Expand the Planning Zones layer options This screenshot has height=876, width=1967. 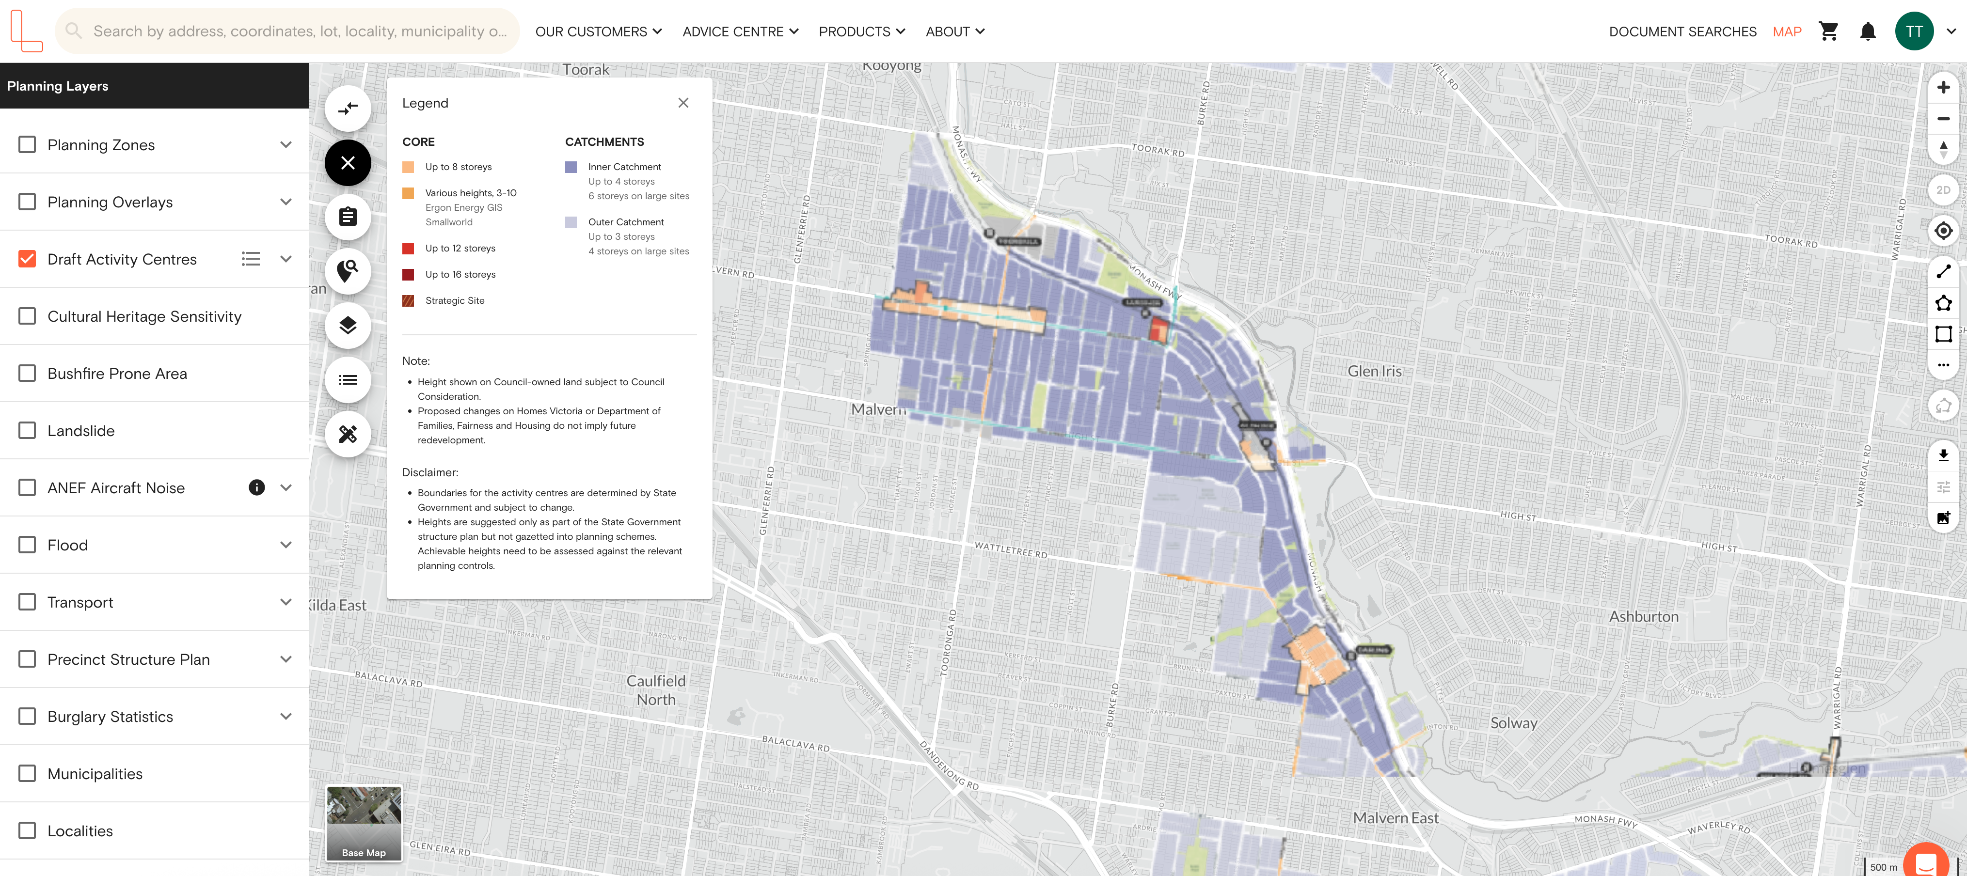click(286, 144)
